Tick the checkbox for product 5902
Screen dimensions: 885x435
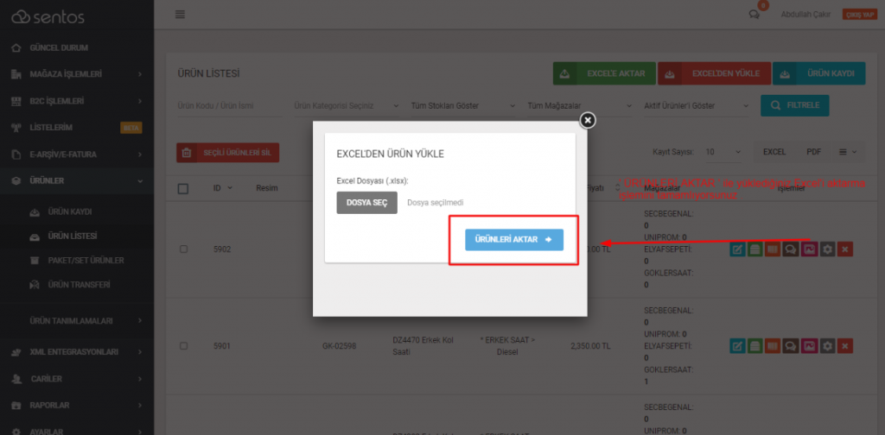(183, 249)
